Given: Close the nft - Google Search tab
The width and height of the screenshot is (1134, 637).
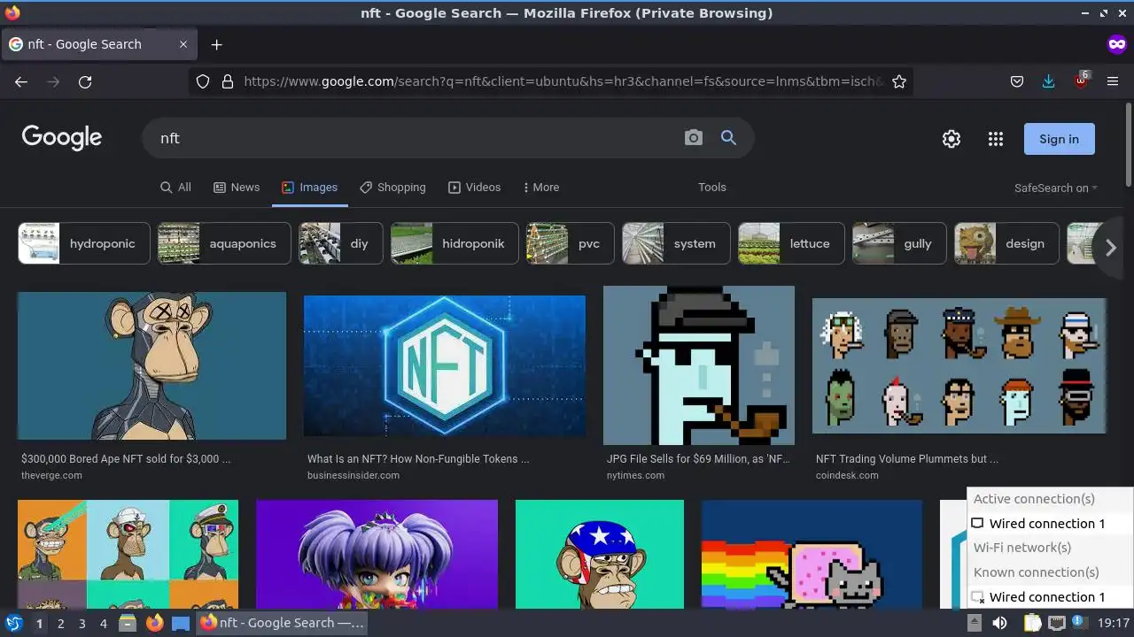Looking at the screenshot, I should (x=183, y=44).
